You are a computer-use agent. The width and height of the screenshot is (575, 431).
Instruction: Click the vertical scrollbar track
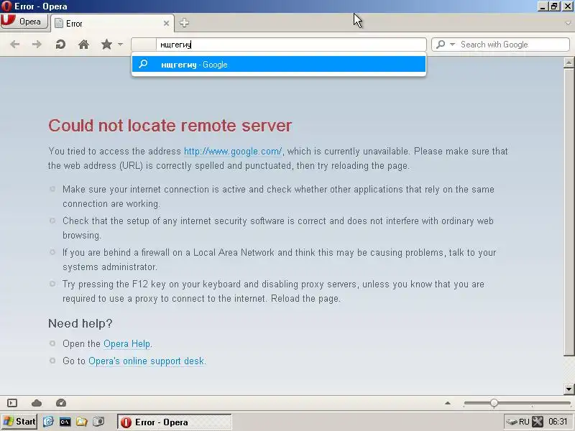click(569, 369)
